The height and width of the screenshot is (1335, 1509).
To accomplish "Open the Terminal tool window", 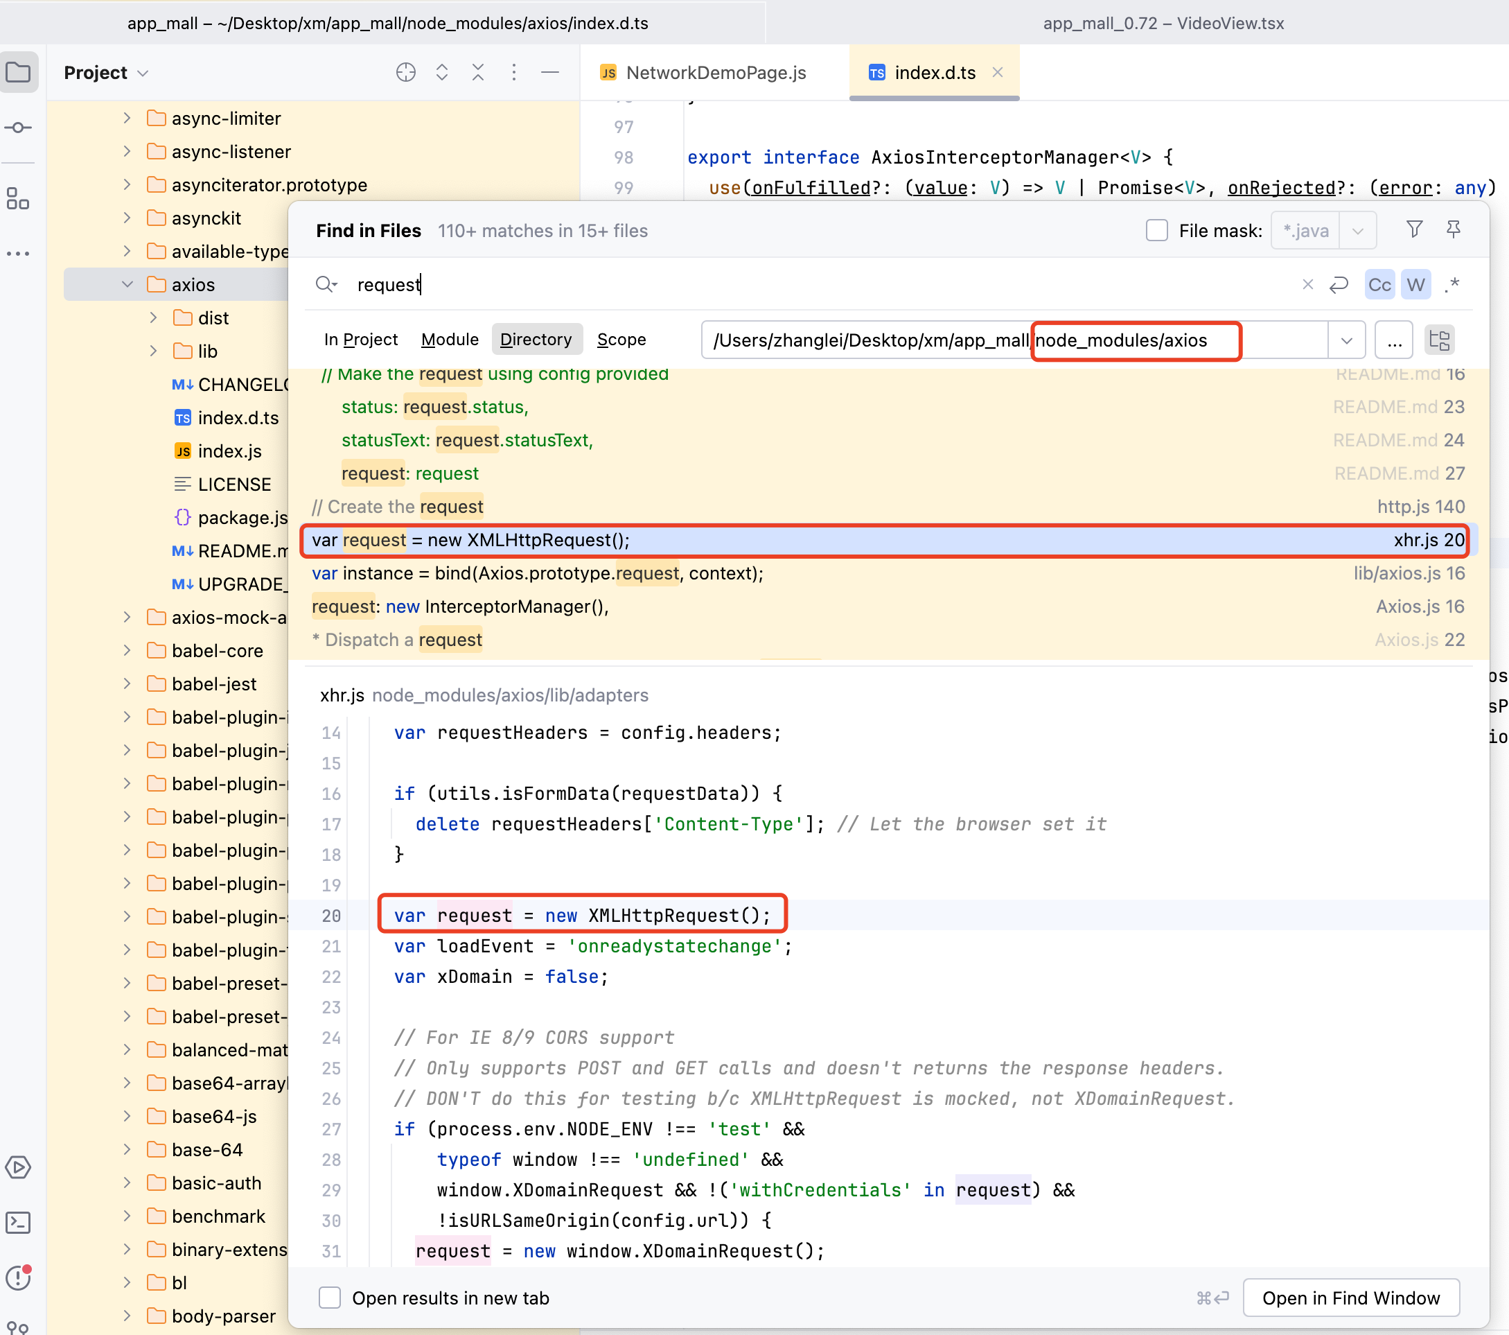I will pos(18,1223).
